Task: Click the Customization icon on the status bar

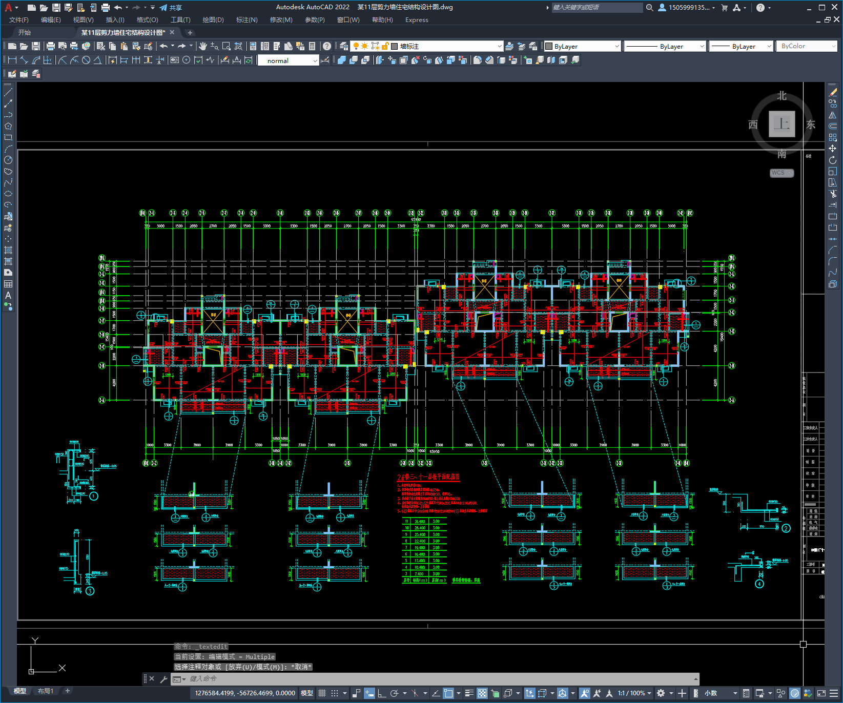Action: 834,693
